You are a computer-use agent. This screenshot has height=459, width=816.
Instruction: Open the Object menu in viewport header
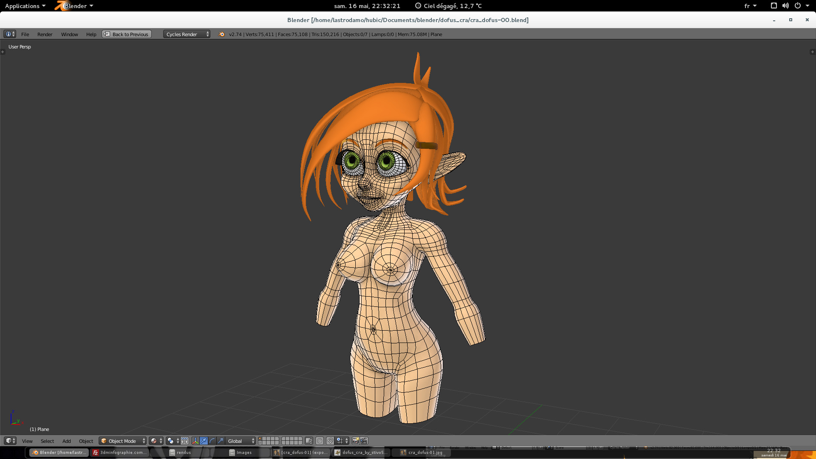[x=86, y=441]
